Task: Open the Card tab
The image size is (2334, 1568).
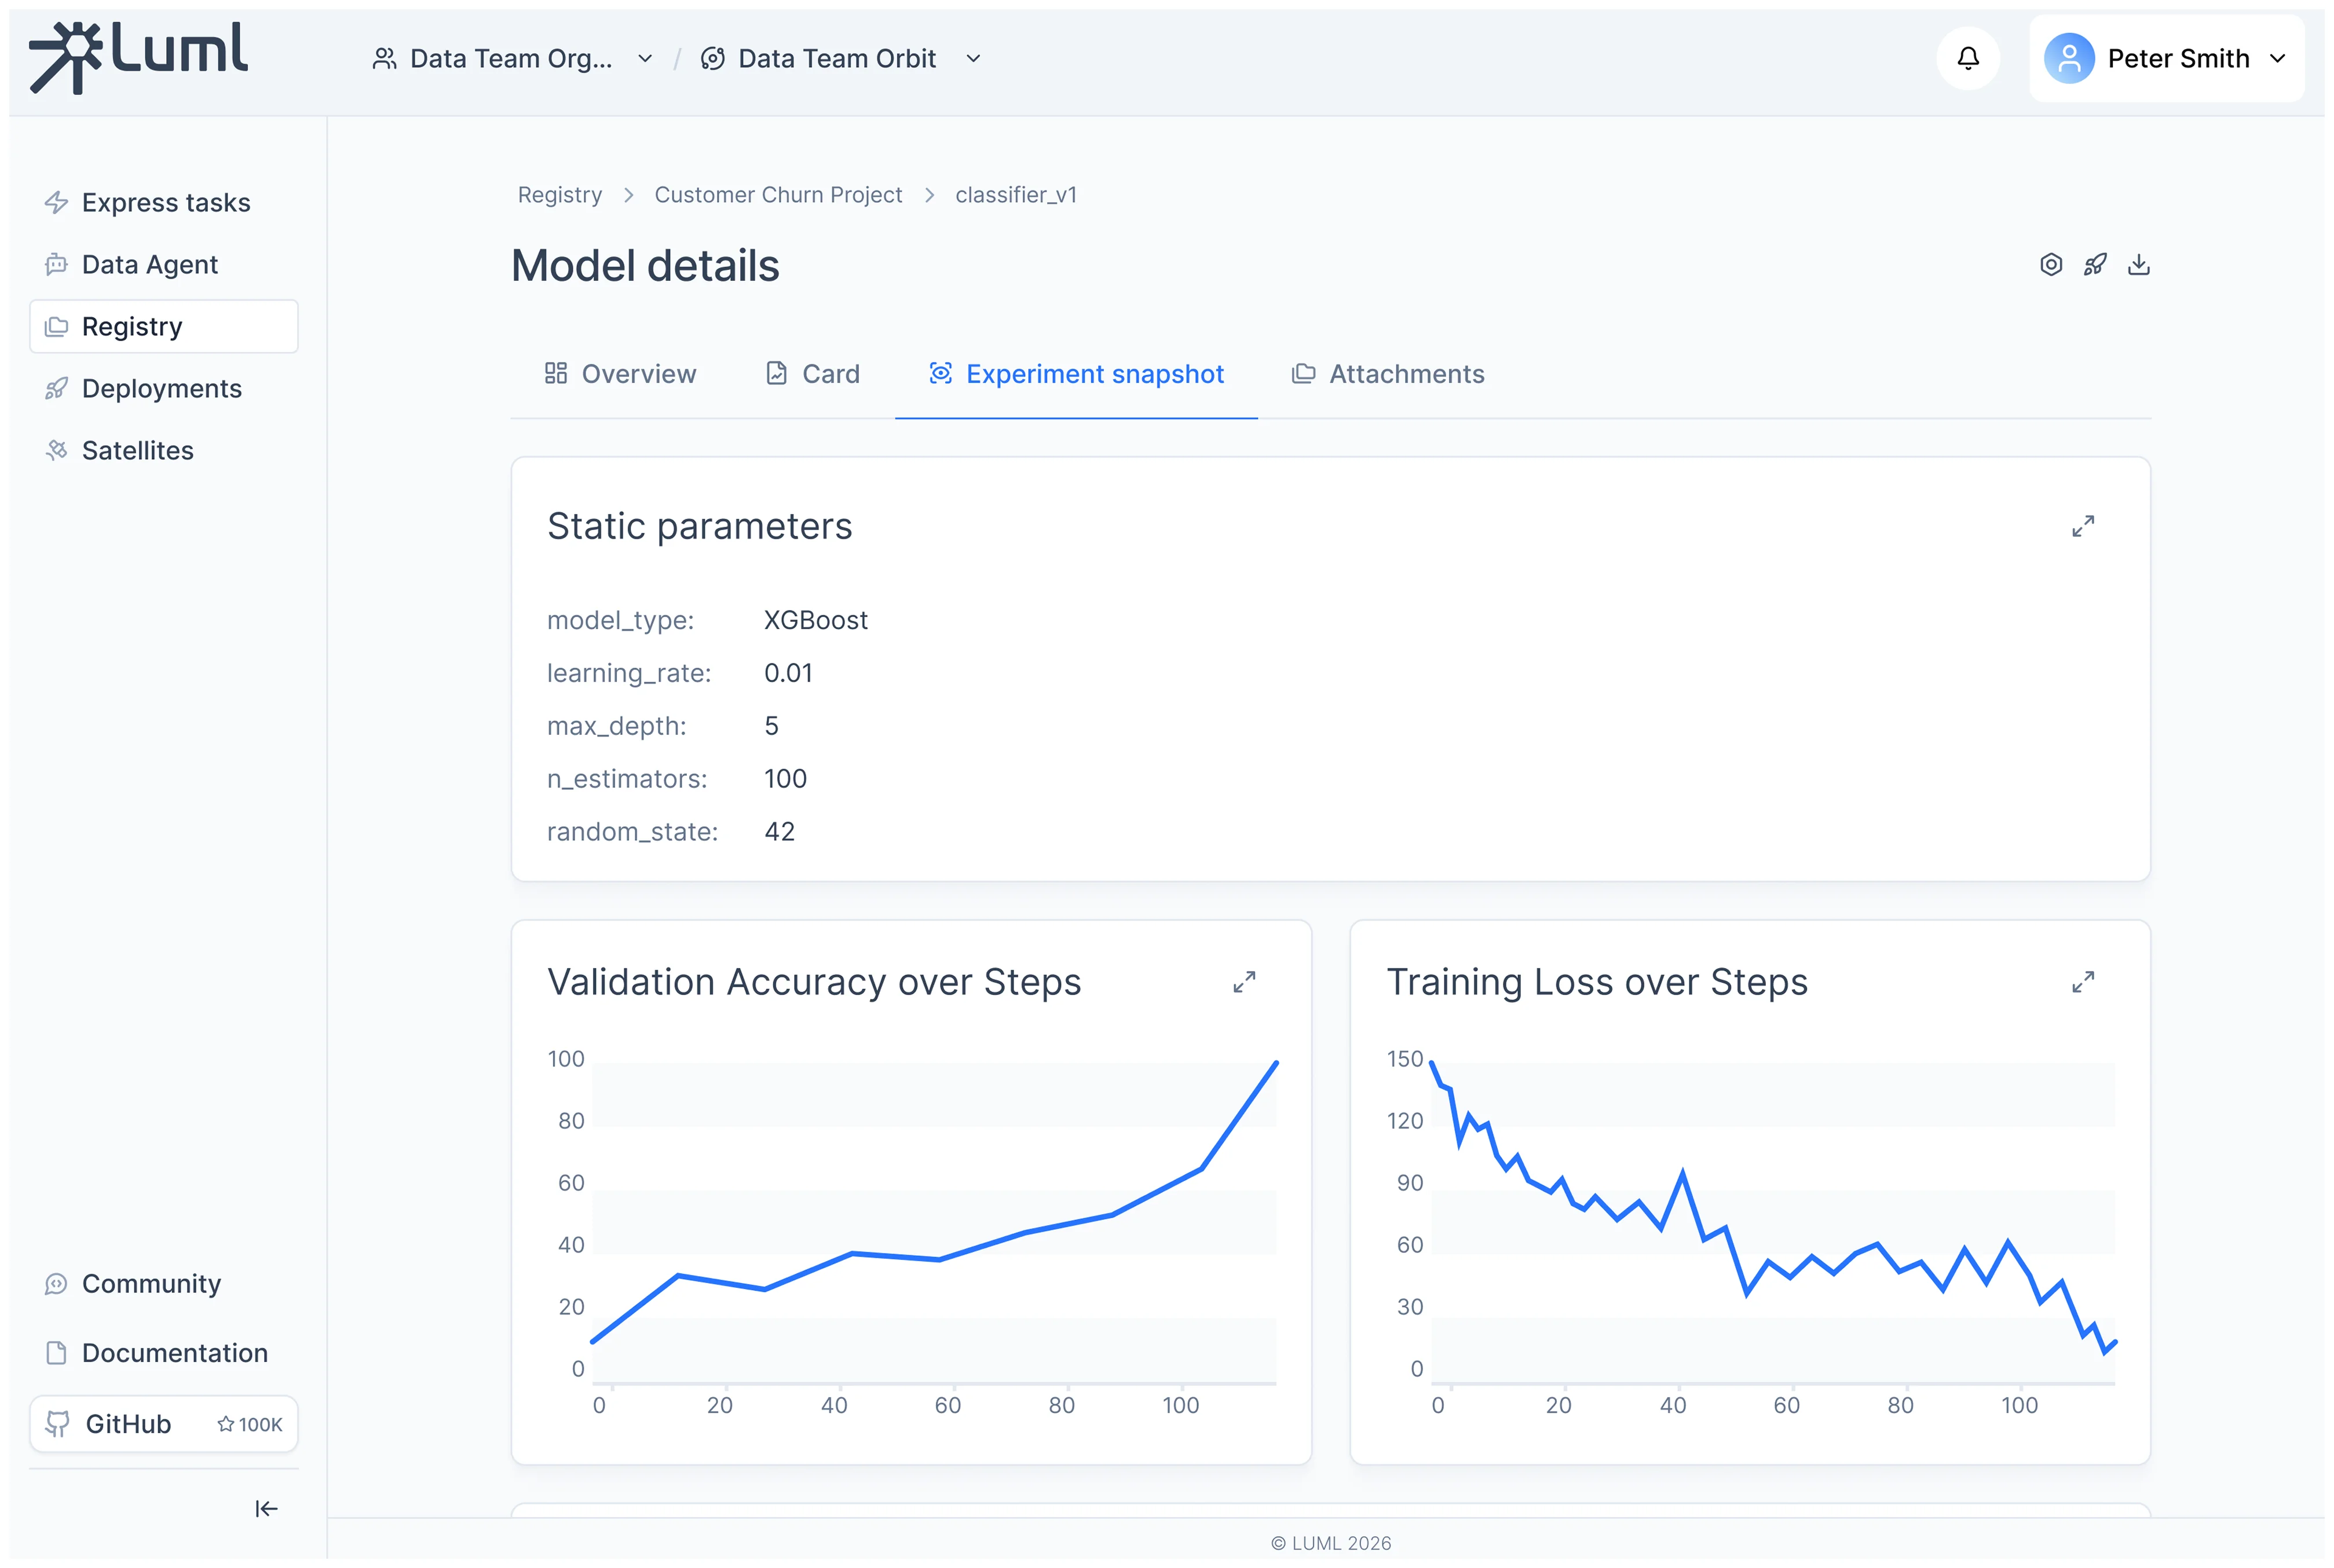Action: tap(812, 374)
